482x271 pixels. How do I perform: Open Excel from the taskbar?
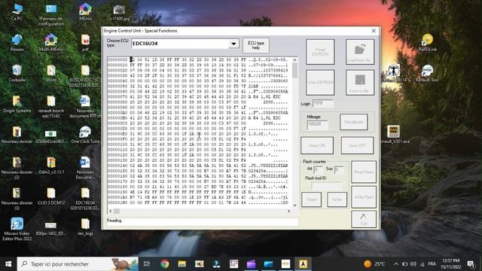point(199,264)
